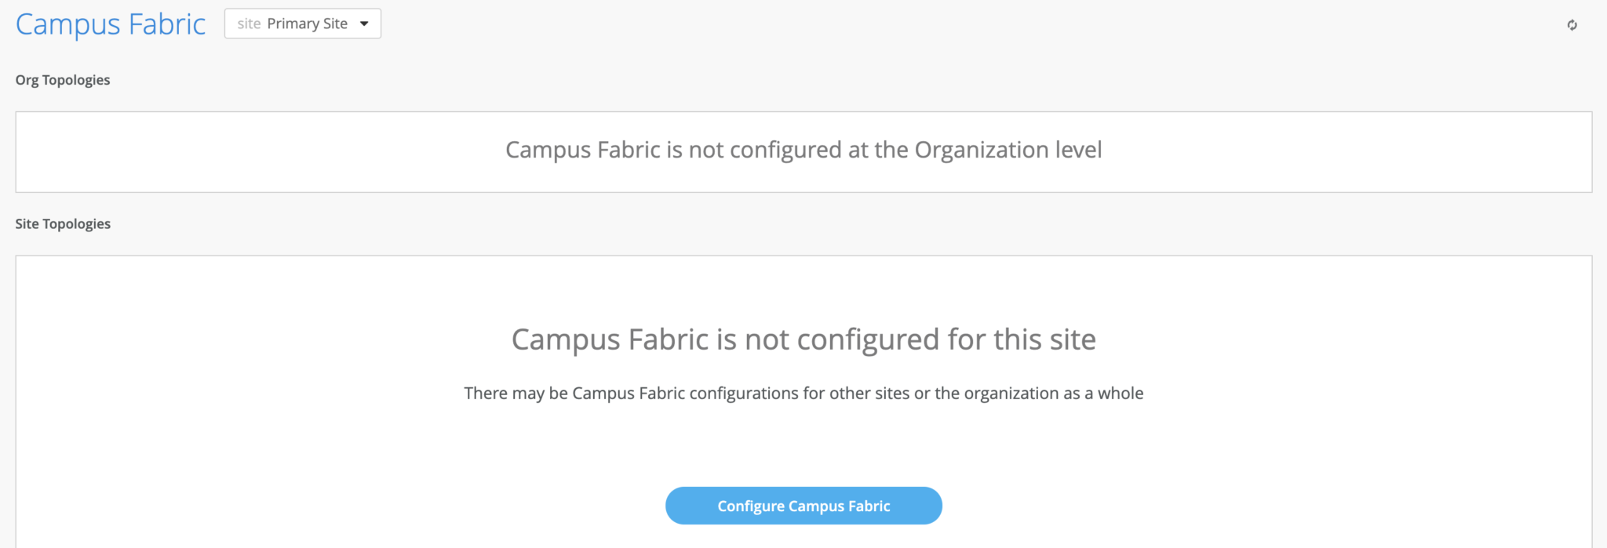Open the Org Topologies section header
Screen dimensions: 1607x548
(x=63, y=79)
